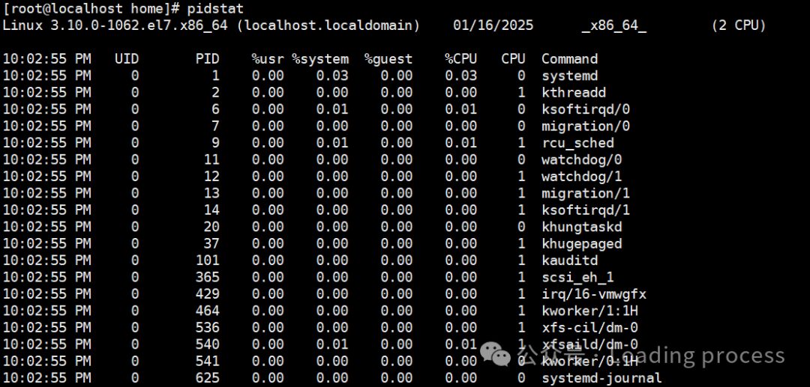Select the migration/0 command name

[x=586, y=127]
